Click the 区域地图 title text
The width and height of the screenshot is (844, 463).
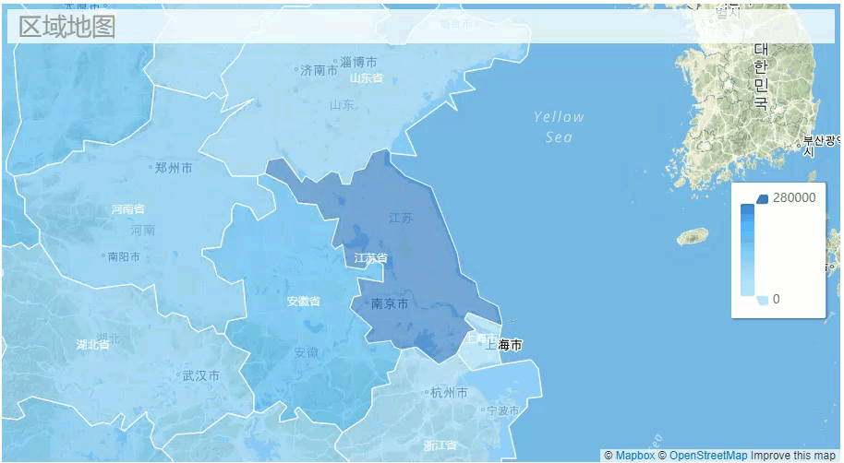[67, 27]
